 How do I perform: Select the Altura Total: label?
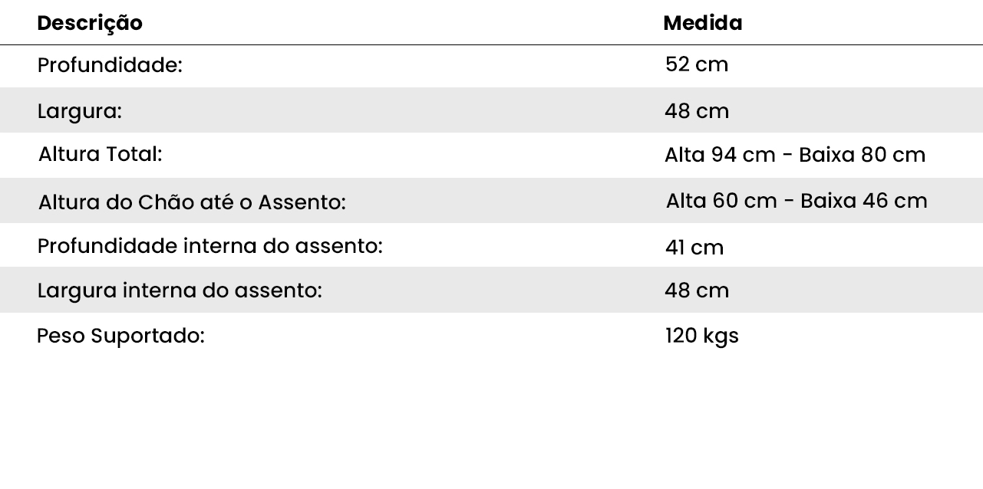click(x=100, y=154)
